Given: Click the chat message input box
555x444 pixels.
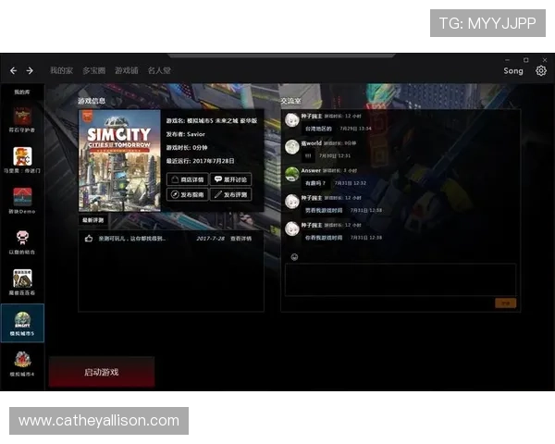Looking at the screenshot, I should (x=401, y=279).
